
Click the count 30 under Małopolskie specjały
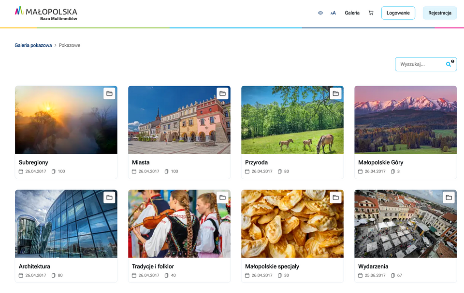287,275
